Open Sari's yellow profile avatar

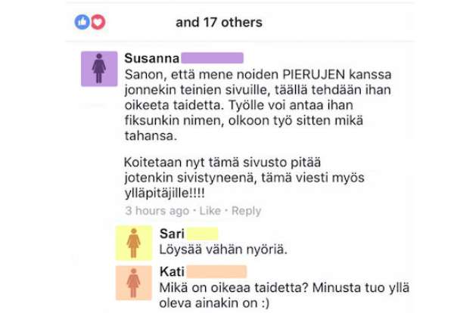pos(134,243)
